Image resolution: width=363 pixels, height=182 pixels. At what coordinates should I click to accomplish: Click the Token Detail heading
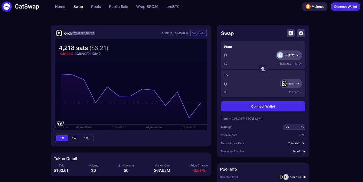65,158
